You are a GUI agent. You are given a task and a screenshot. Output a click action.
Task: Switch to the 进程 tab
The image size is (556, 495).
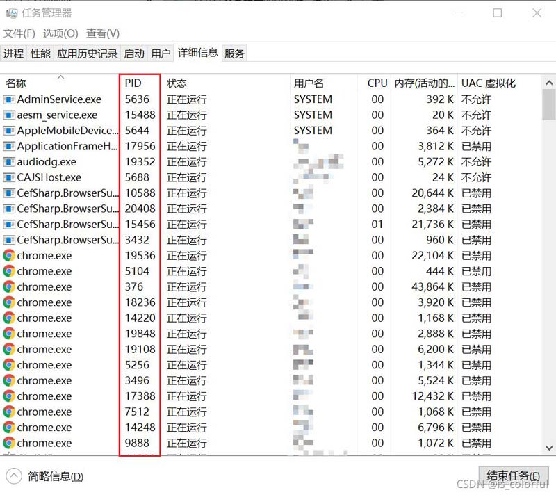[14, 54]
